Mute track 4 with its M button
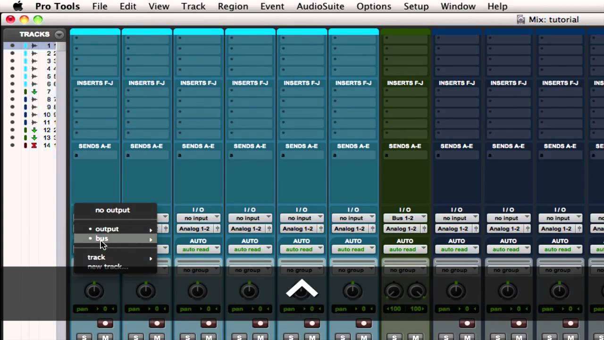 260,337
